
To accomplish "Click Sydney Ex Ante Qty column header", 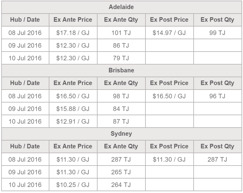I will click(x=121, y=146).
